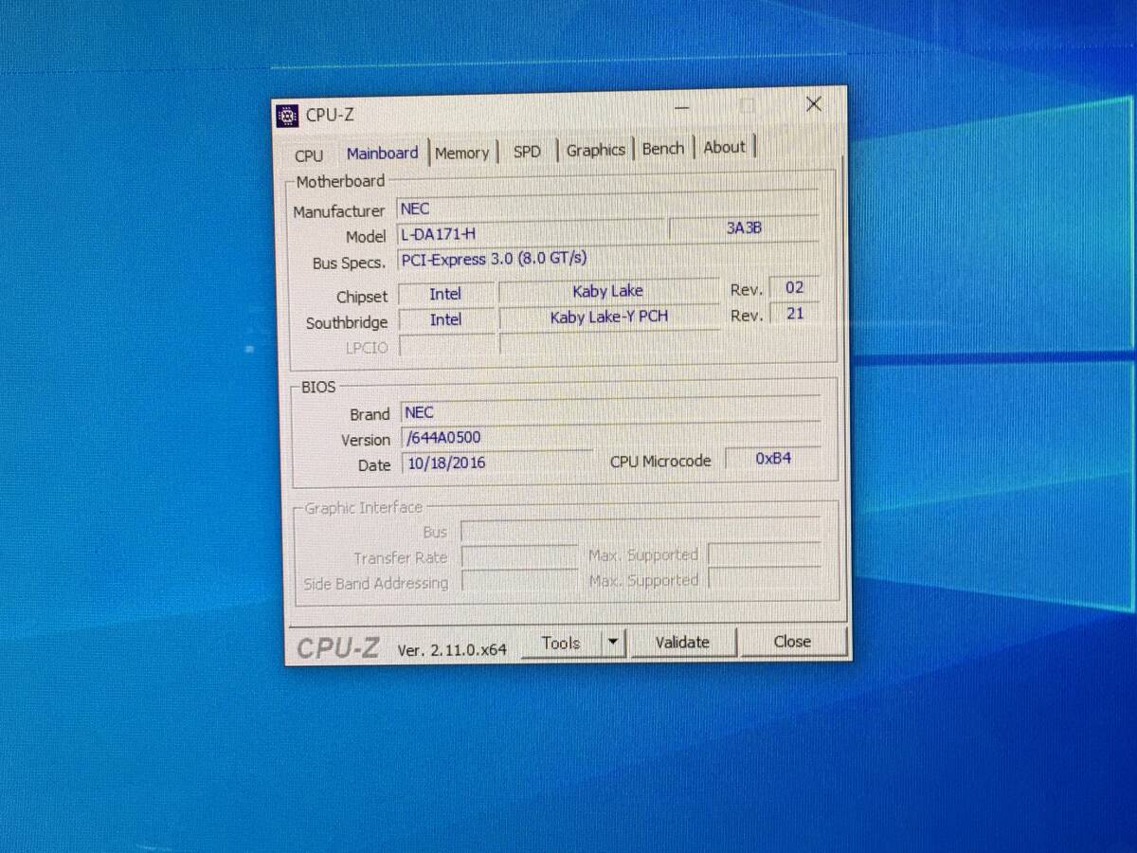Screen dimensions: 1137x853
Task: Click the BIOS Date field 10/18/2016
Action: 497,463
